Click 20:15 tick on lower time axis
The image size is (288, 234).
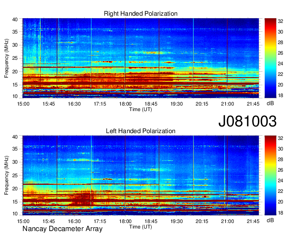(x=202, y=221)
